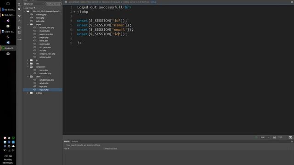Open category_new.php file

47,54
